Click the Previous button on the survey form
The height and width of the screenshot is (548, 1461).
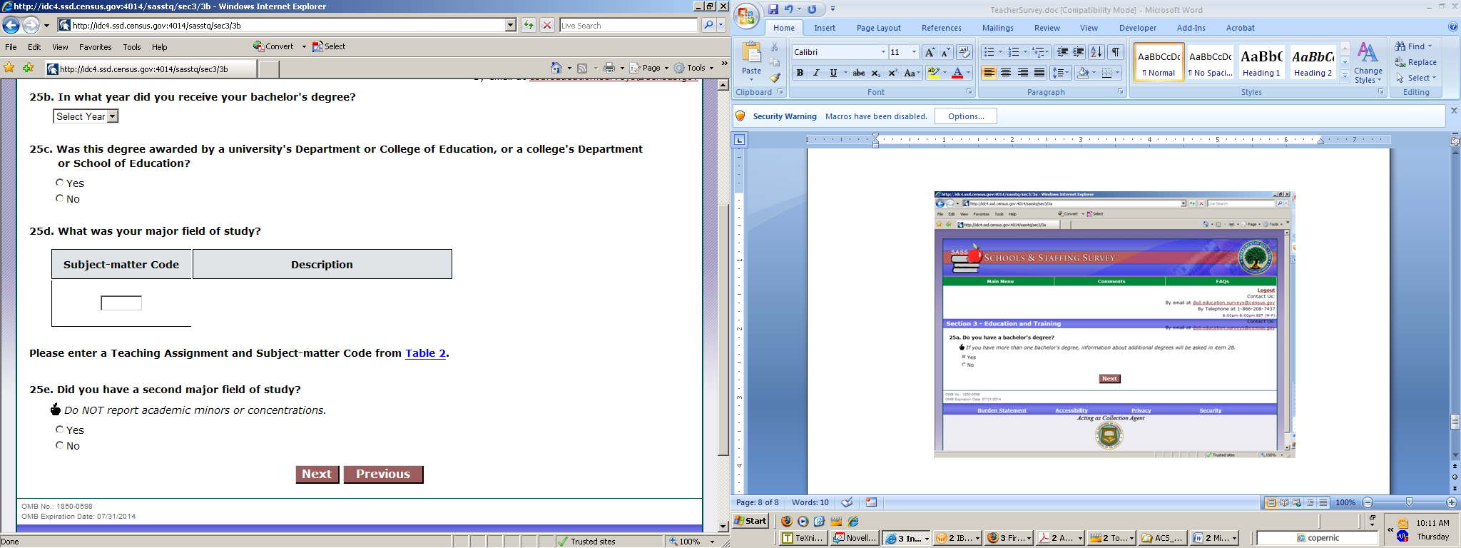(383, 475)
